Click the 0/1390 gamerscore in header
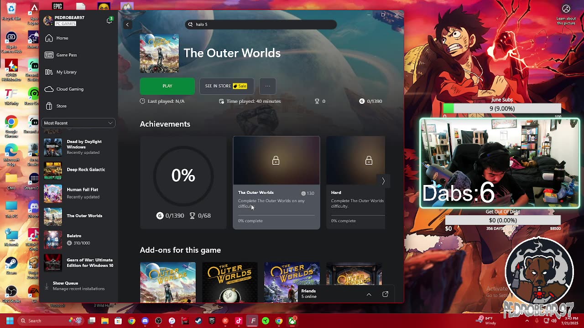 point(370,101)
